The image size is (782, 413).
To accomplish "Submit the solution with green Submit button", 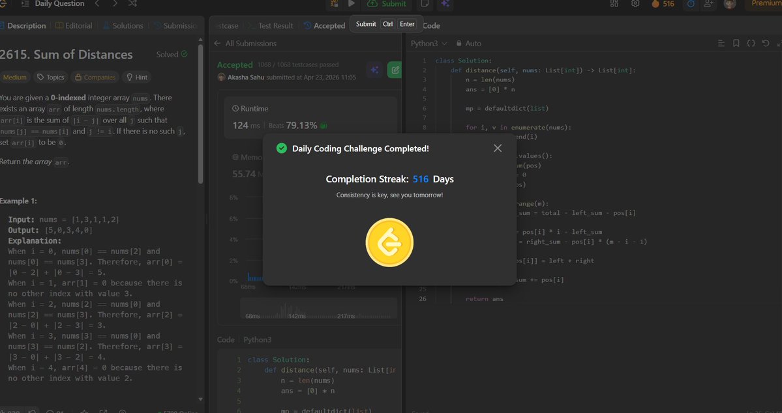I will click(x=388, y=4).
